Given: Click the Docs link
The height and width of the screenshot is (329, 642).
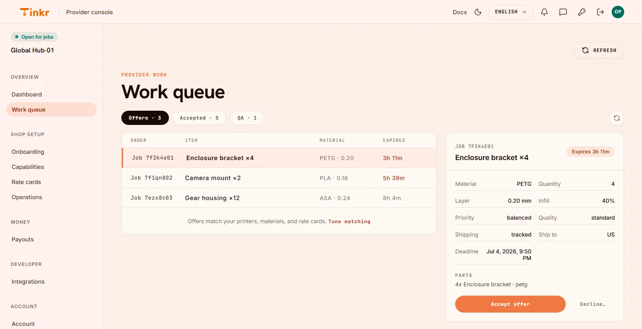Looking at the screenshot, I should point(460,12).
